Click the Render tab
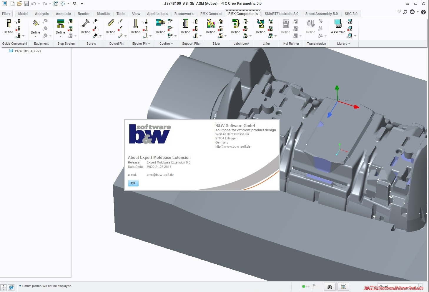 [x=84, y=14]
